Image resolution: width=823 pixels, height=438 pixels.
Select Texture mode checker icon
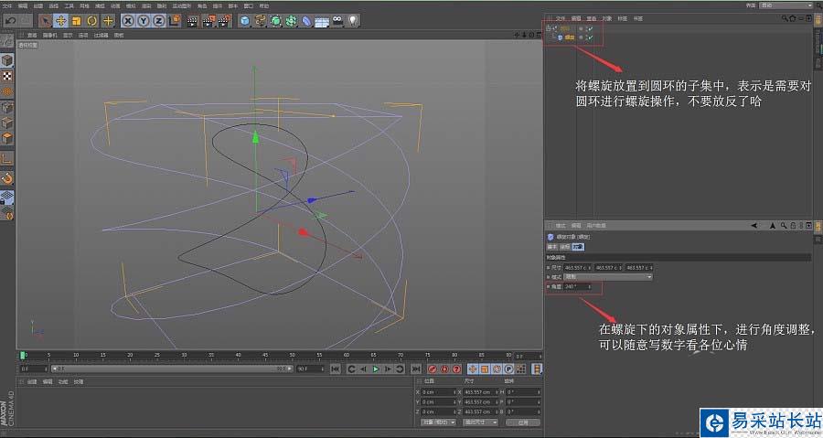point(6,76)
